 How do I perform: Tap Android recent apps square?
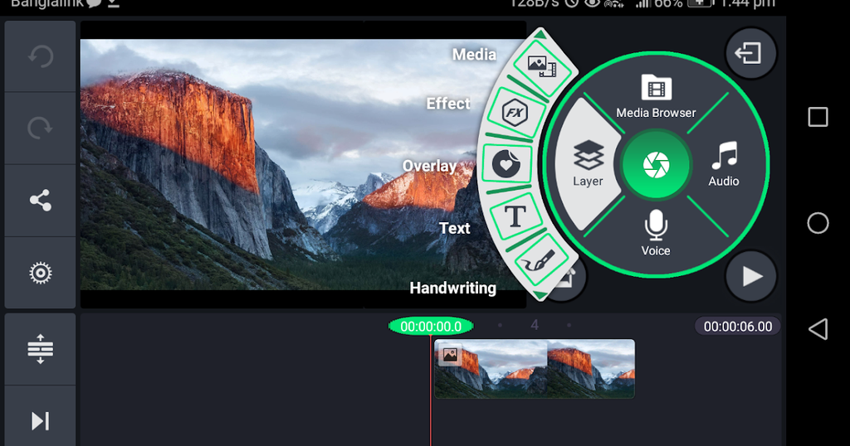(818, 117)
